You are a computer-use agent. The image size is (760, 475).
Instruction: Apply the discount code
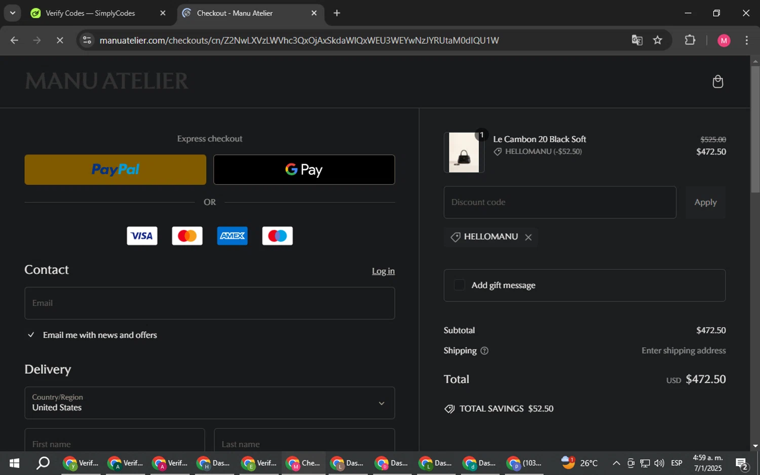(x=705, y=202)
